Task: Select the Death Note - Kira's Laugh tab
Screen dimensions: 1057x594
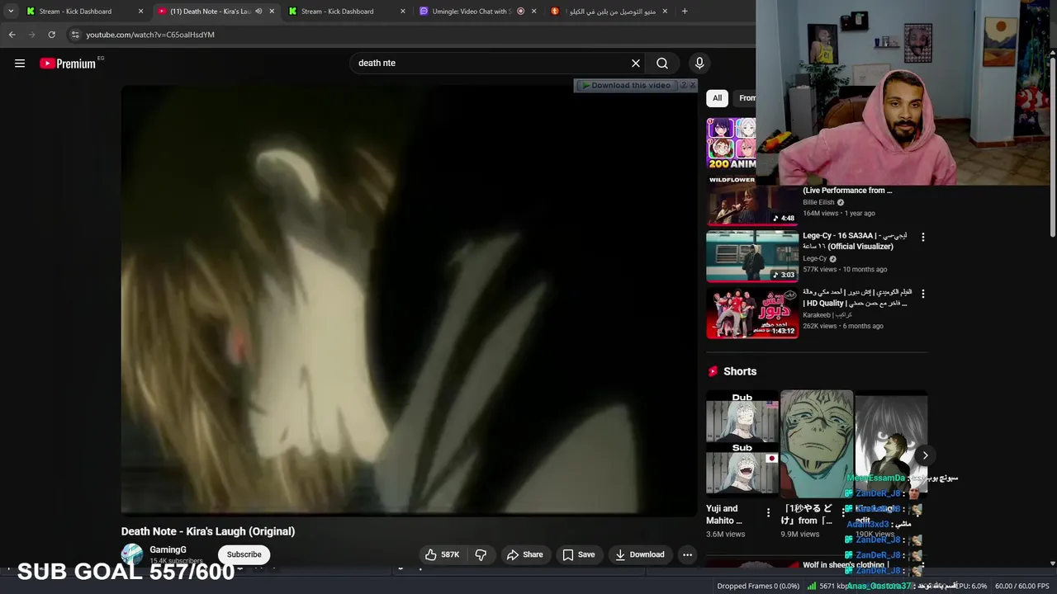Action: tap(210, 12)
